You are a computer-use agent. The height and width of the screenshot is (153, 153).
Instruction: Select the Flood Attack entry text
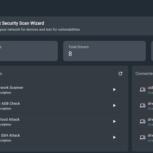click(10, 119)
